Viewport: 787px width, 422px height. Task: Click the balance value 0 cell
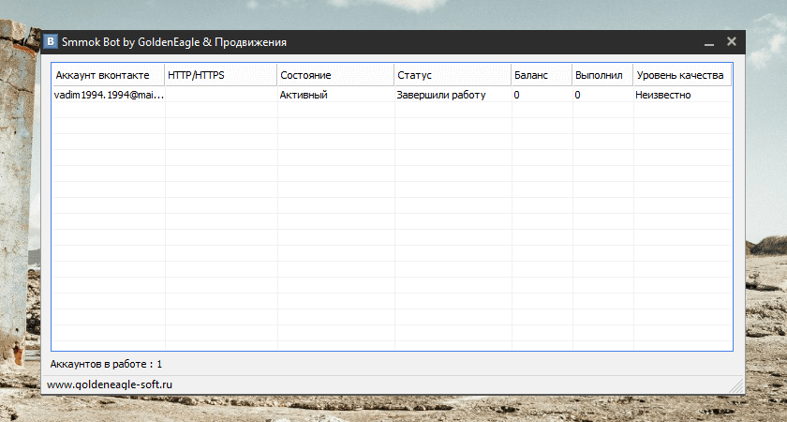(x=542, y=95)
